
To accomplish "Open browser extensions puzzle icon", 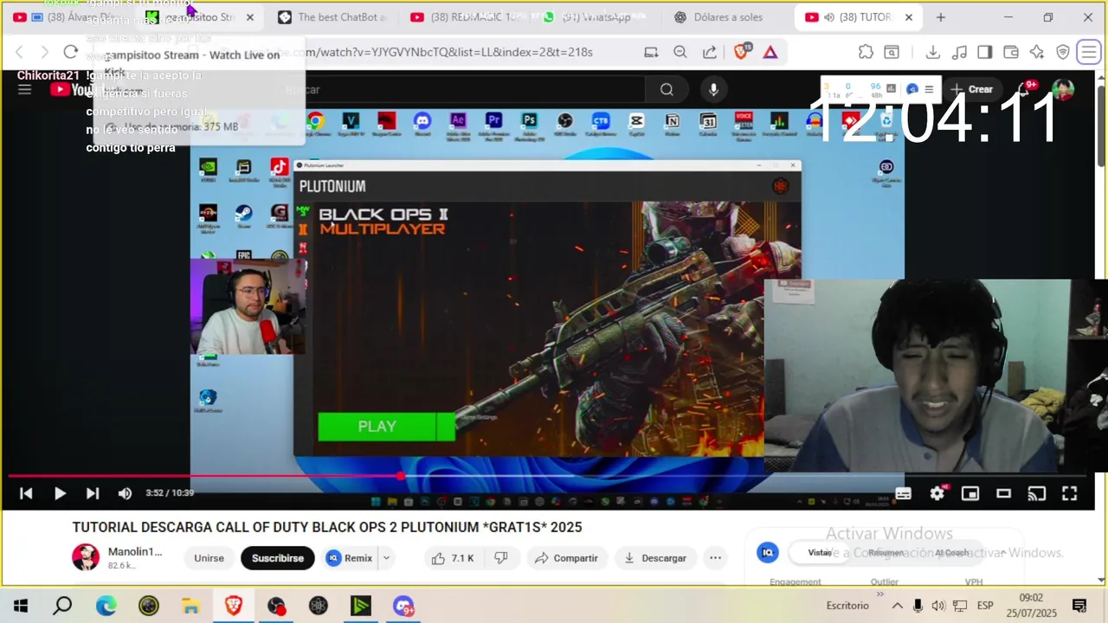I will point(866,52).
